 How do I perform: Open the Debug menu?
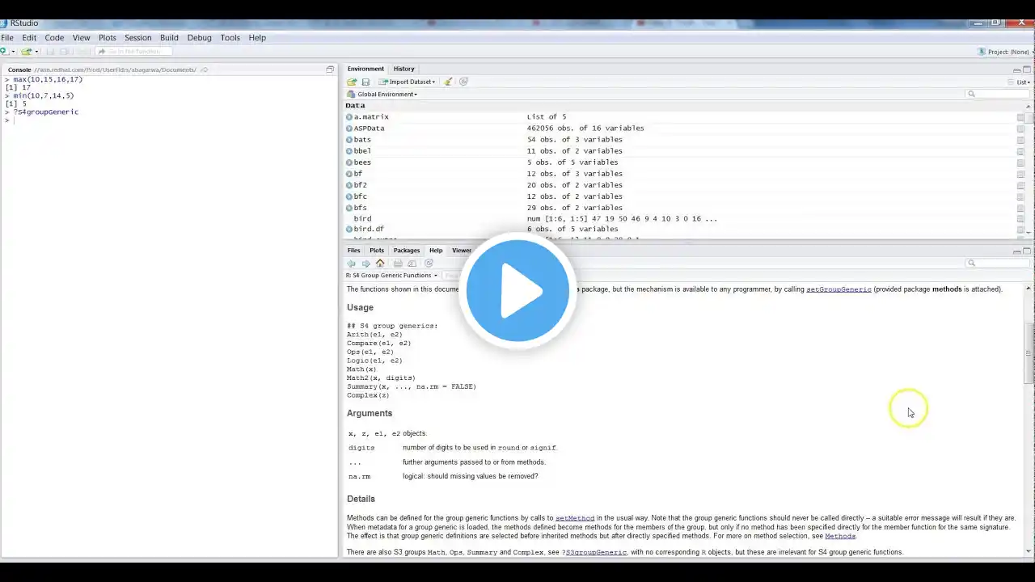coord(200,38)
